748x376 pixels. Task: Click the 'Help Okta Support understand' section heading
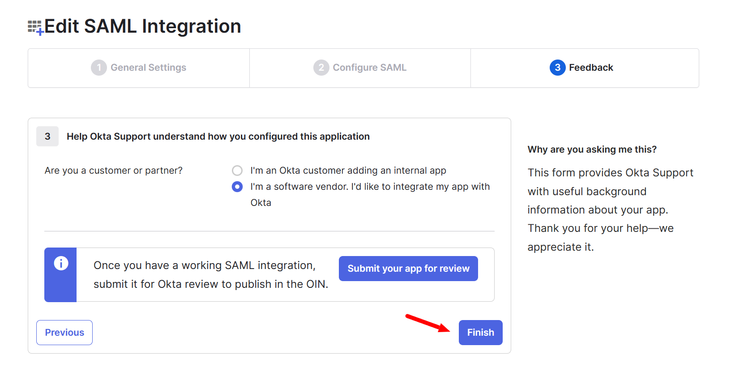point(218,137)
